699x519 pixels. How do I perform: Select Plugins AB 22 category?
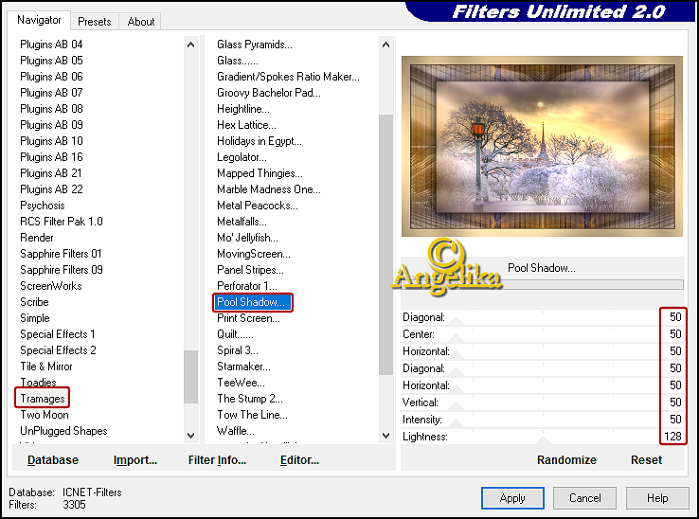coord(51,189)
